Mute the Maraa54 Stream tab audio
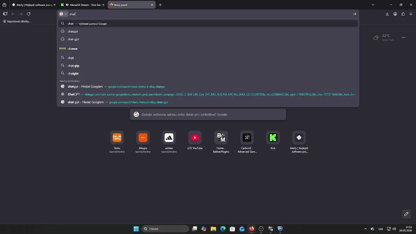 pos(67,5)
